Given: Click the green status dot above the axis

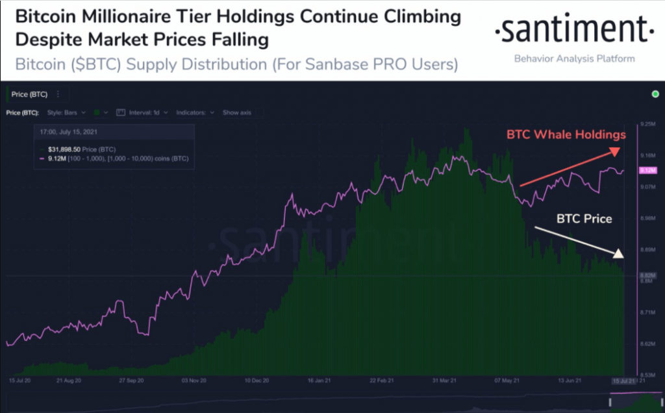Looking at the screenshot, I should click(x=656, y=93).
